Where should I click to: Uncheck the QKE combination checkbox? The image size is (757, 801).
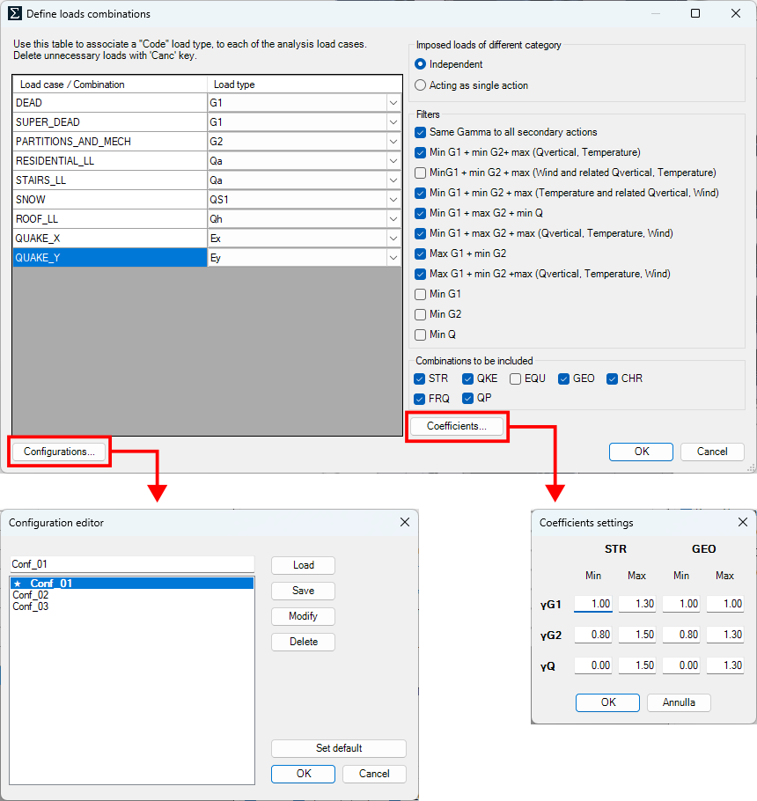[x=468, y=378]
